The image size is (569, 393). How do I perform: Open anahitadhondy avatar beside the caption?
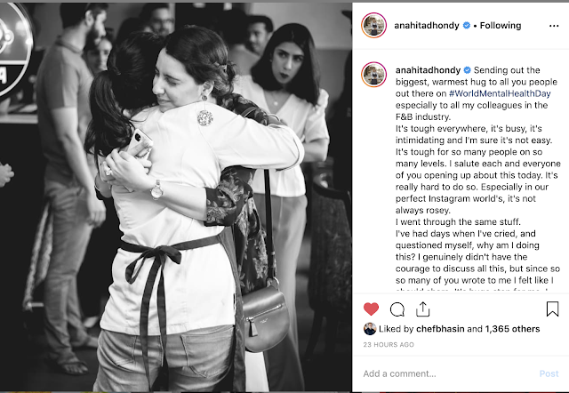click(x=373, y=75)
